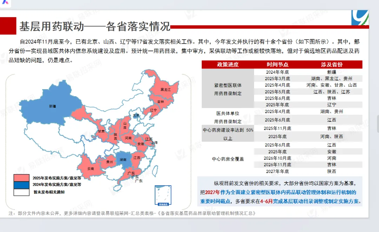
Task: Click the 辽宁 cell in the table
Action: pyautogui.click(x=332, y=105)
